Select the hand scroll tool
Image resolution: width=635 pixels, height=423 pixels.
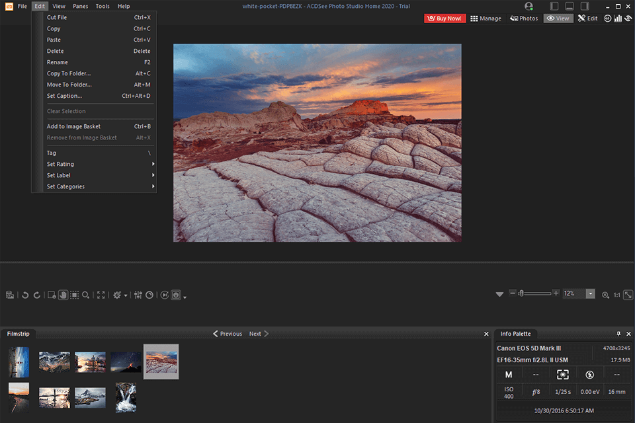(63, 295)
